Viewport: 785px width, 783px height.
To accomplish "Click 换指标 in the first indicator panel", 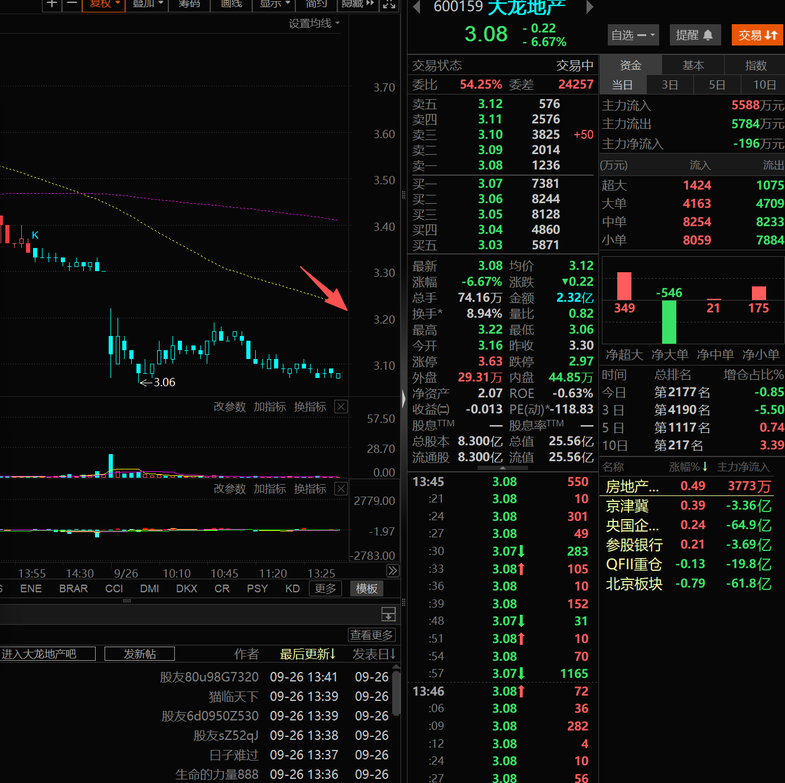I will (310, 407).
